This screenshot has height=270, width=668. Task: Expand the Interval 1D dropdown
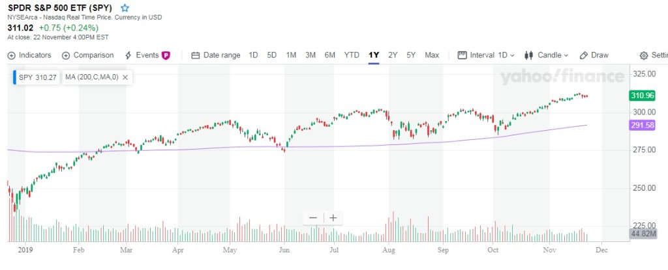coord(486,55)
